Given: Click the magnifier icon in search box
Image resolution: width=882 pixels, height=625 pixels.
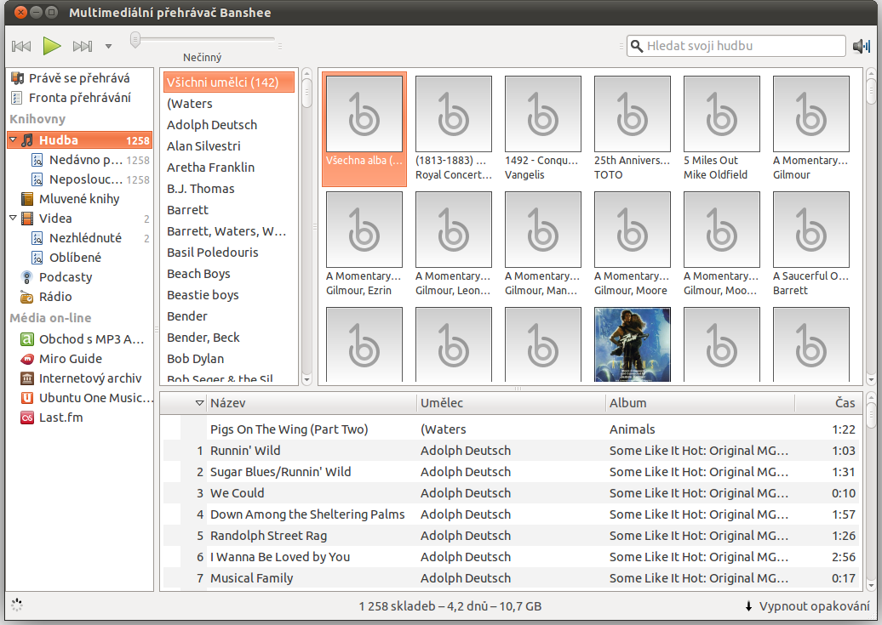Looking at the screenshot, I should click(x=636, y=46).
